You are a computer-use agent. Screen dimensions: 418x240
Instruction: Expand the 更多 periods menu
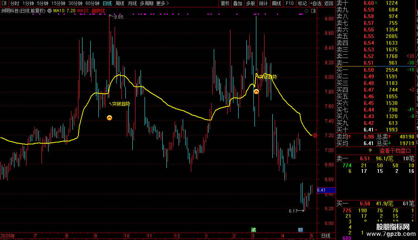pos(163,3)
